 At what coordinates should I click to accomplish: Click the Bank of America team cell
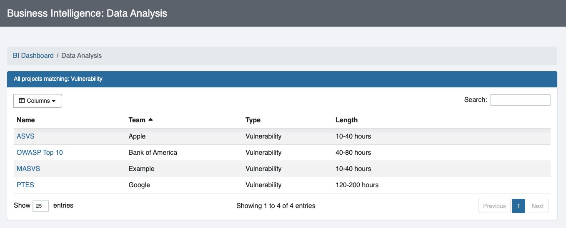[153, 152]
